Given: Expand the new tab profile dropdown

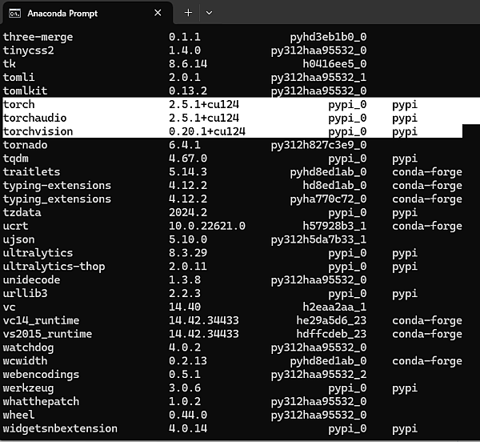Looking at the screenshot, I should click(209, 13).
